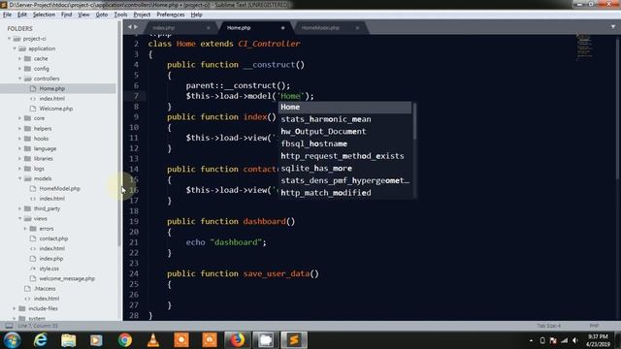Expand the config folder

20,69
